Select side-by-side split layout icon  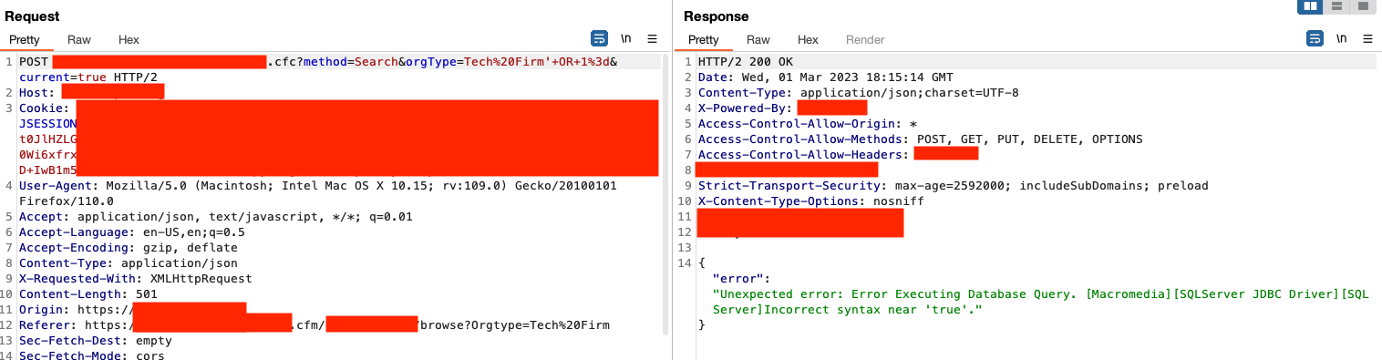(x=1311, y=6)
